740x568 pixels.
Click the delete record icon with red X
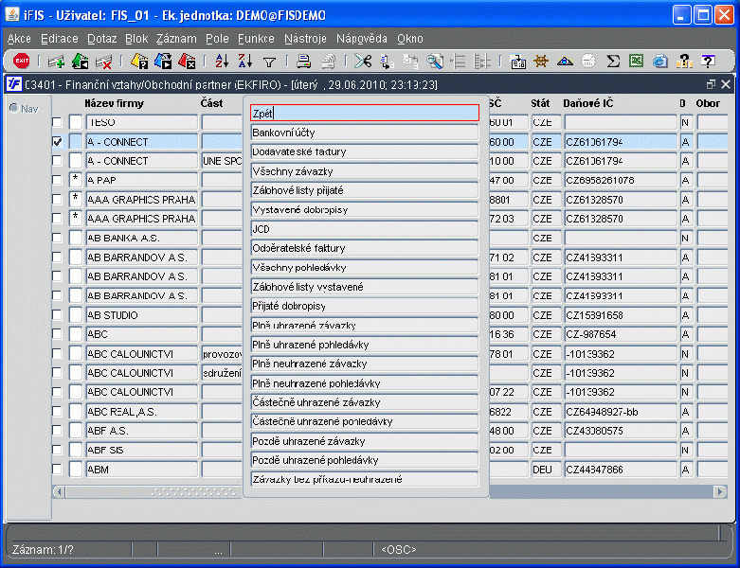point(104,62)
